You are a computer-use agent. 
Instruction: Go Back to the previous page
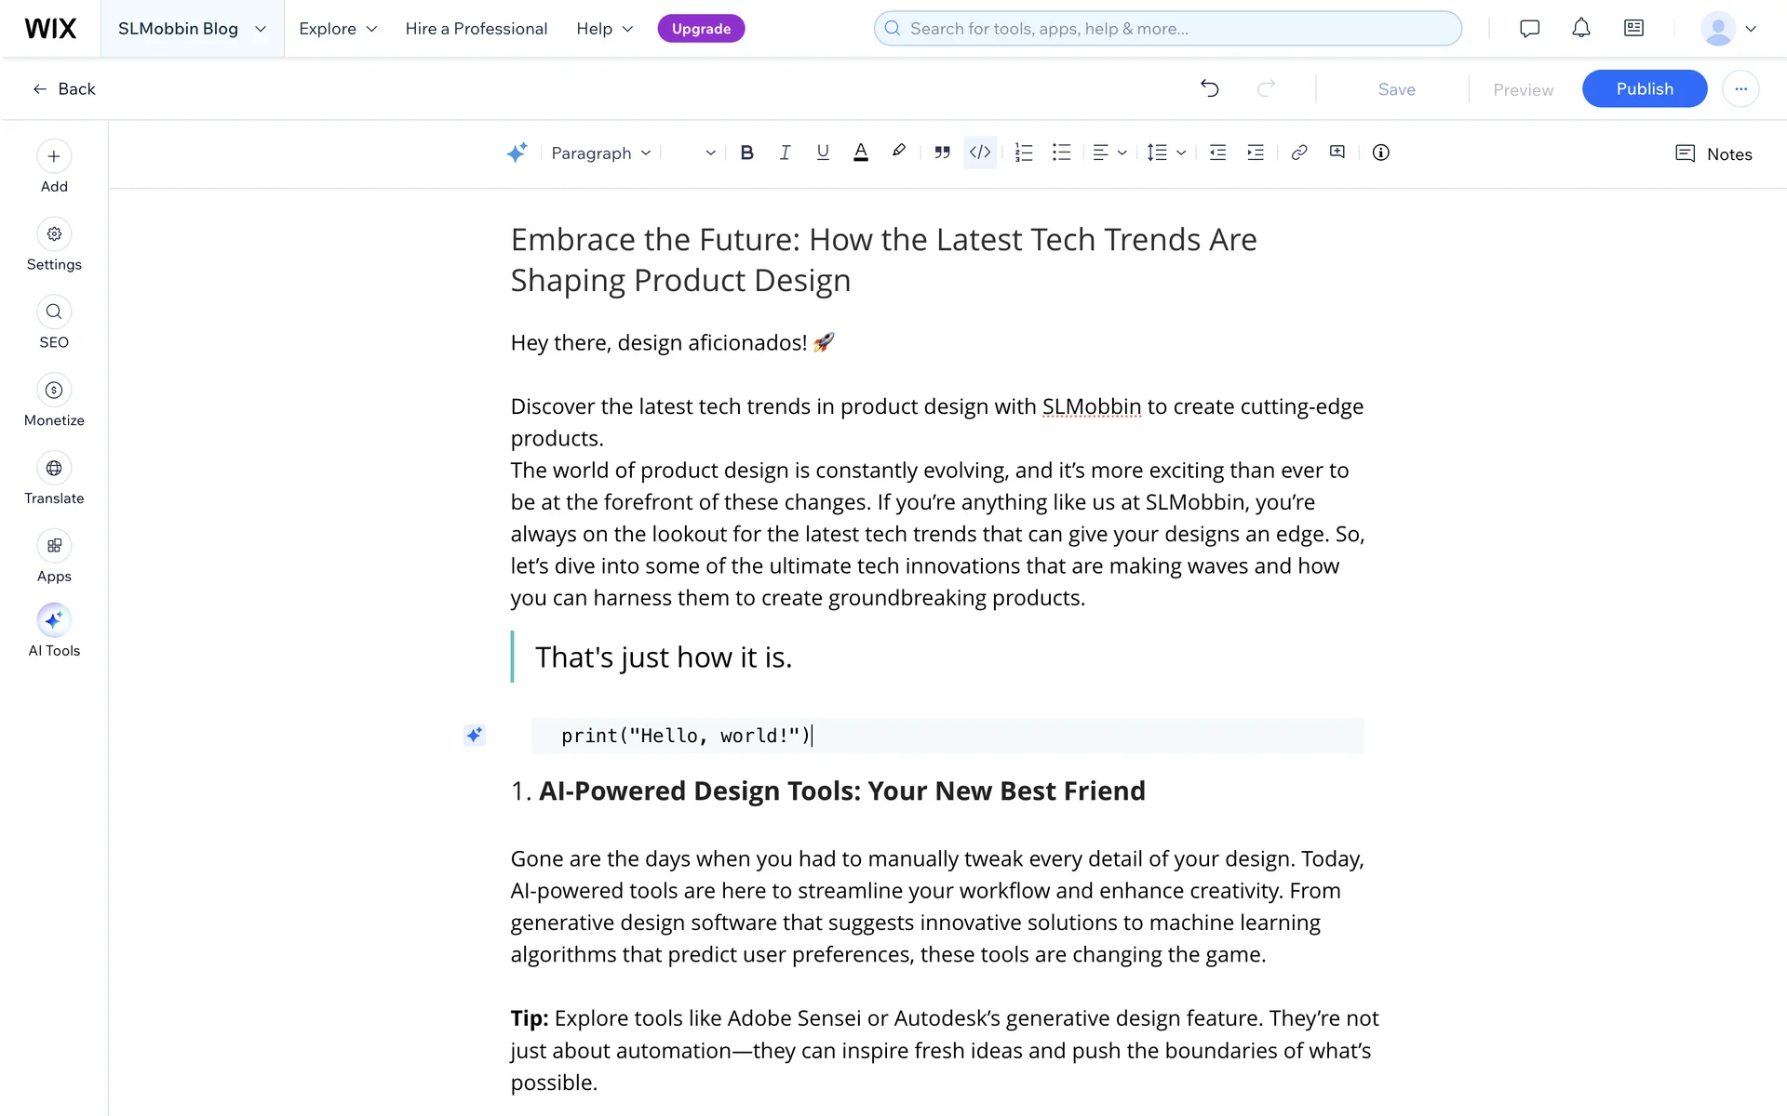click(64, 89)
